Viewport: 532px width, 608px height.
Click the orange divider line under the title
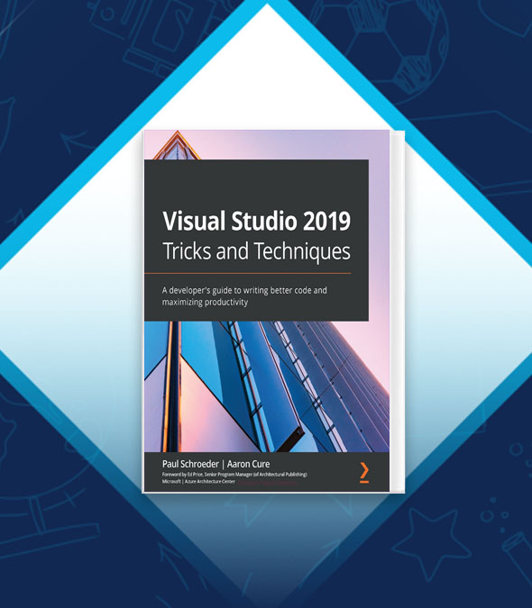(x=248, y=273)
